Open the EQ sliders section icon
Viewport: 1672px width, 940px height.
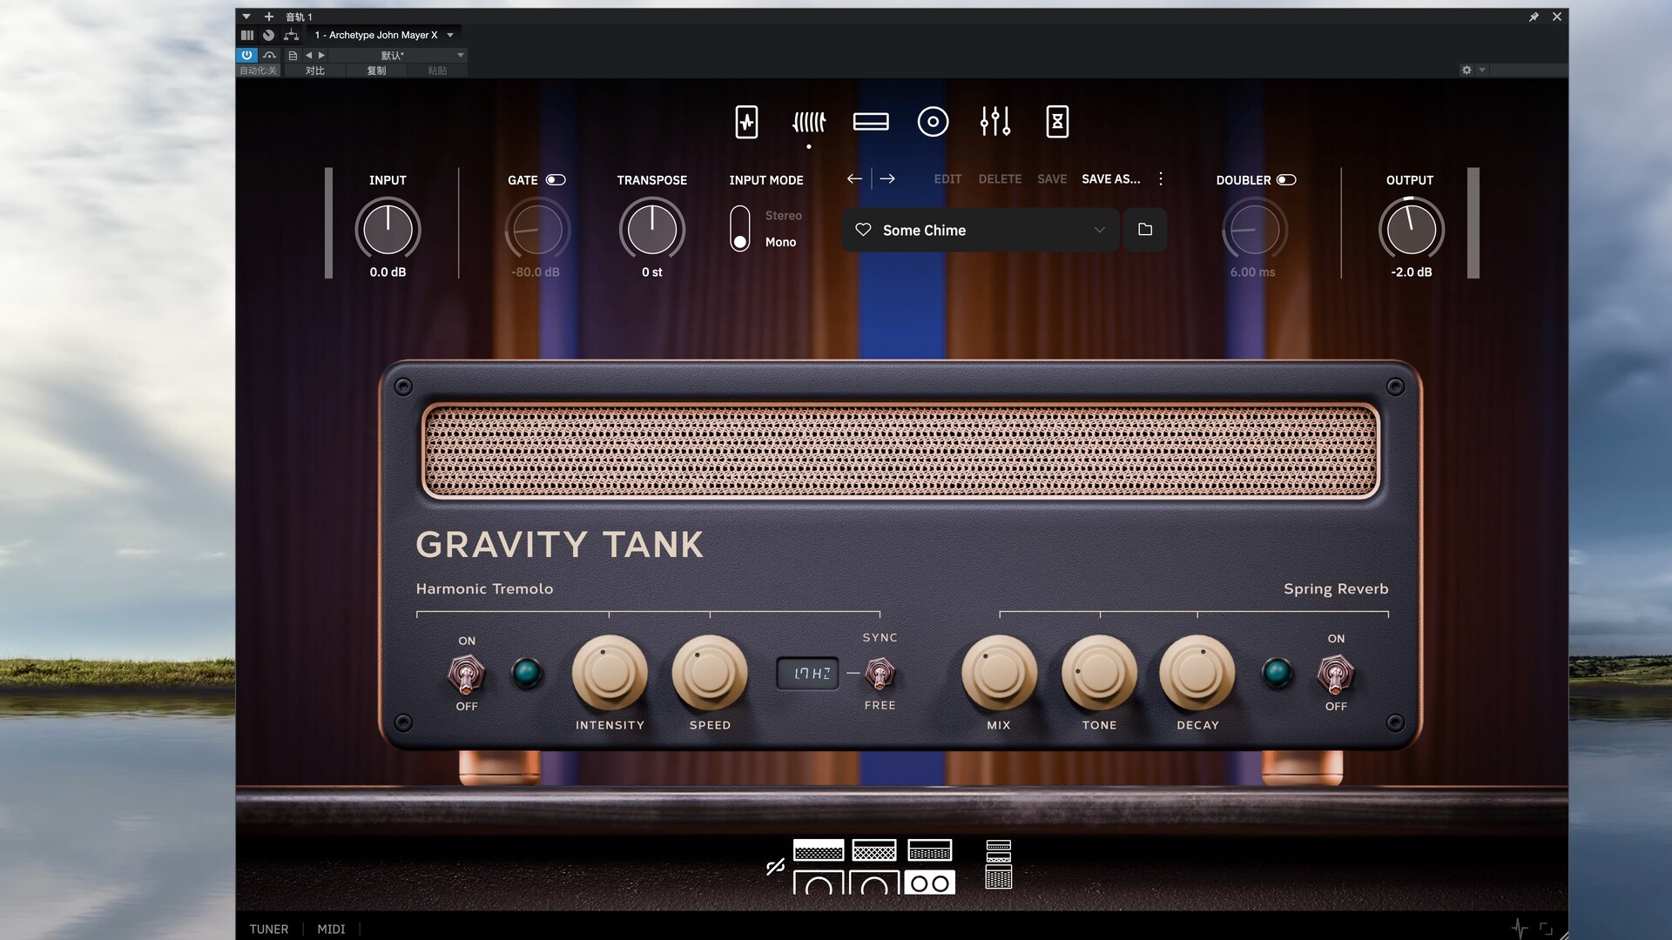[994, 122]
